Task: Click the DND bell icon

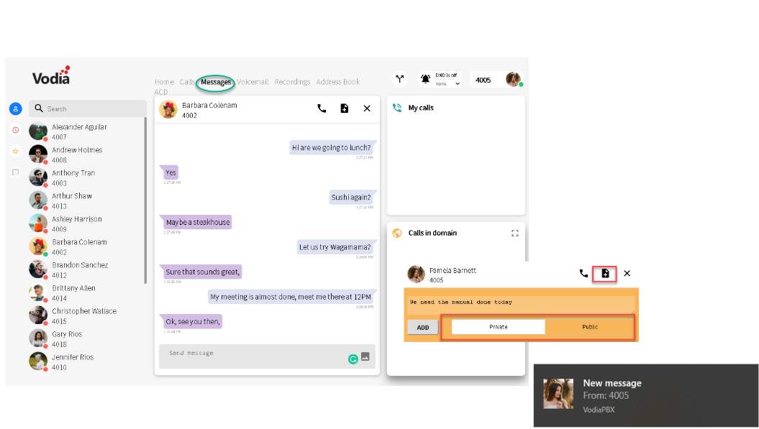Action: (x=425, y=79)
